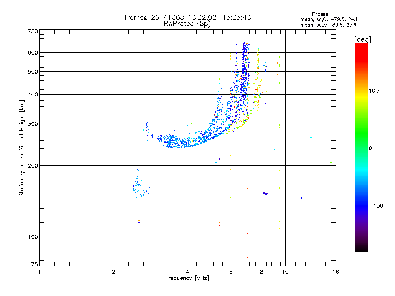Click the x-axis '8' frequency tick label
This screenshot has height=296, width=395.
click(x=262, y=272)
